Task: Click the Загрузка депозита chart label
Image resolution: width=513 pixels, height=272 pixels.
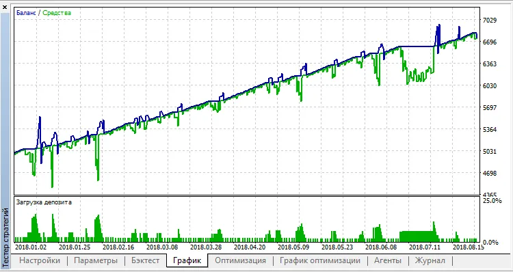Action: (44, 202)
